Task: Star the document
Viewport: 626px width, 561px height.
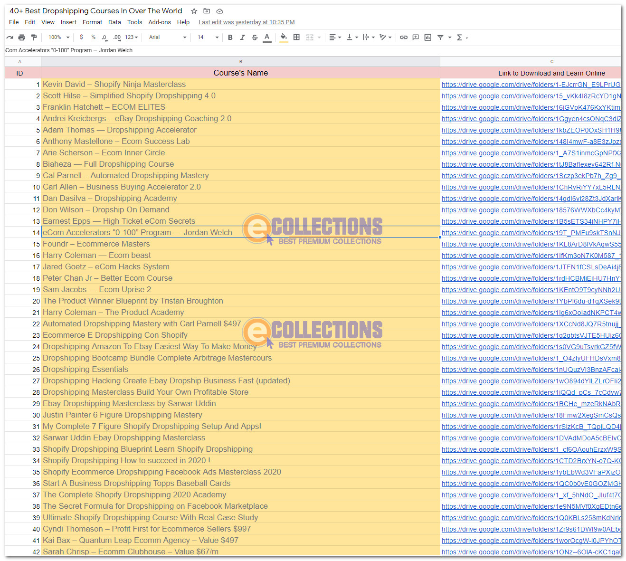Action: tap(194, 11)
